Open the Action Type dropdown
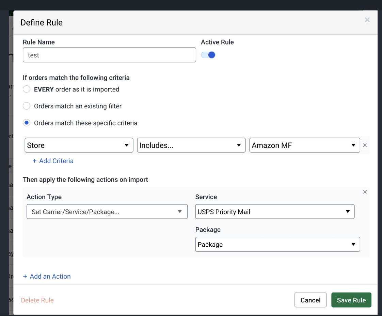The width and height of the screenshot is (382, 316). click(107, 211)
